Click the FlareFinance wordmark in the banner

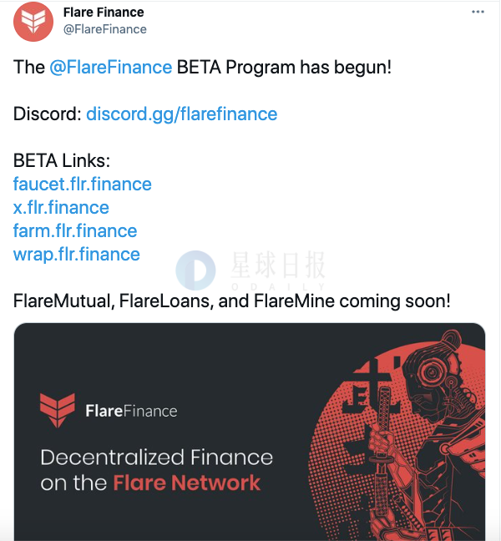point(131,411)
